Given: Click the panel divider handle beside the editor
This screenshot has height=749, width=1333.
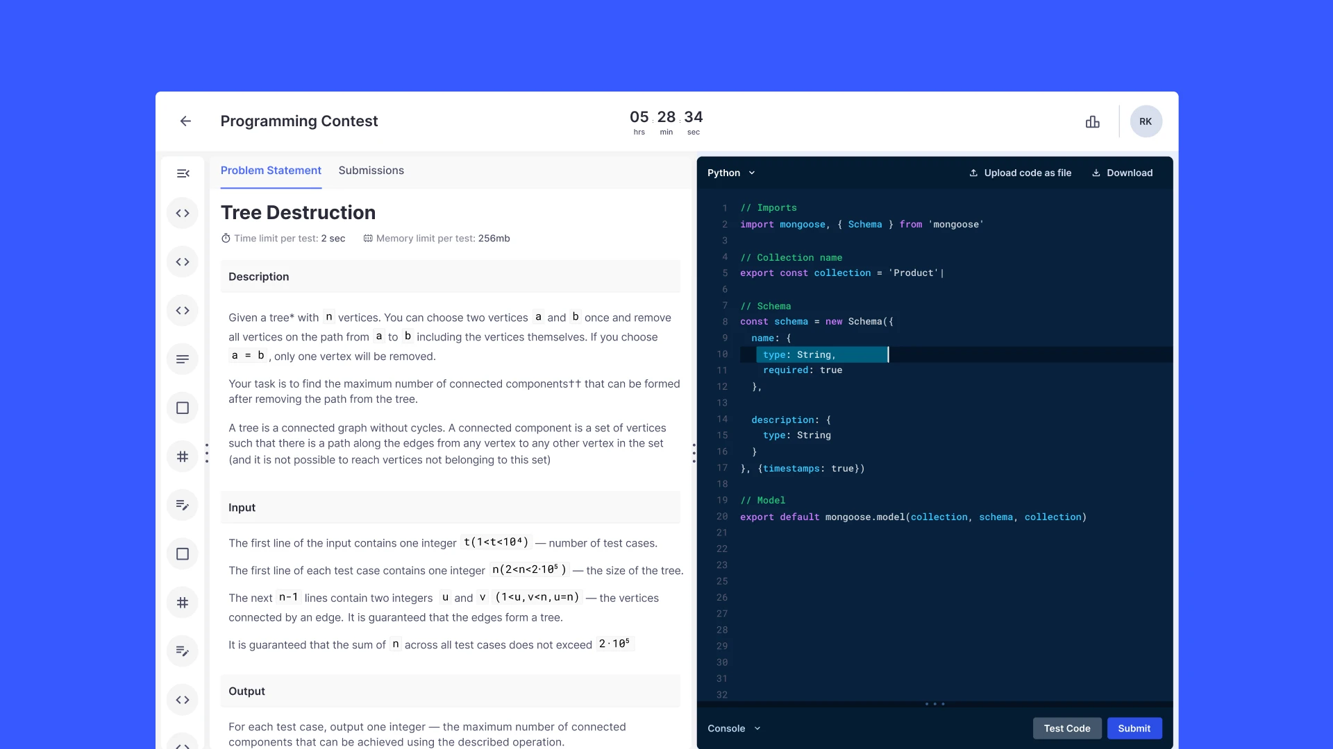Looking at the screenshot, I should point(694,453).
